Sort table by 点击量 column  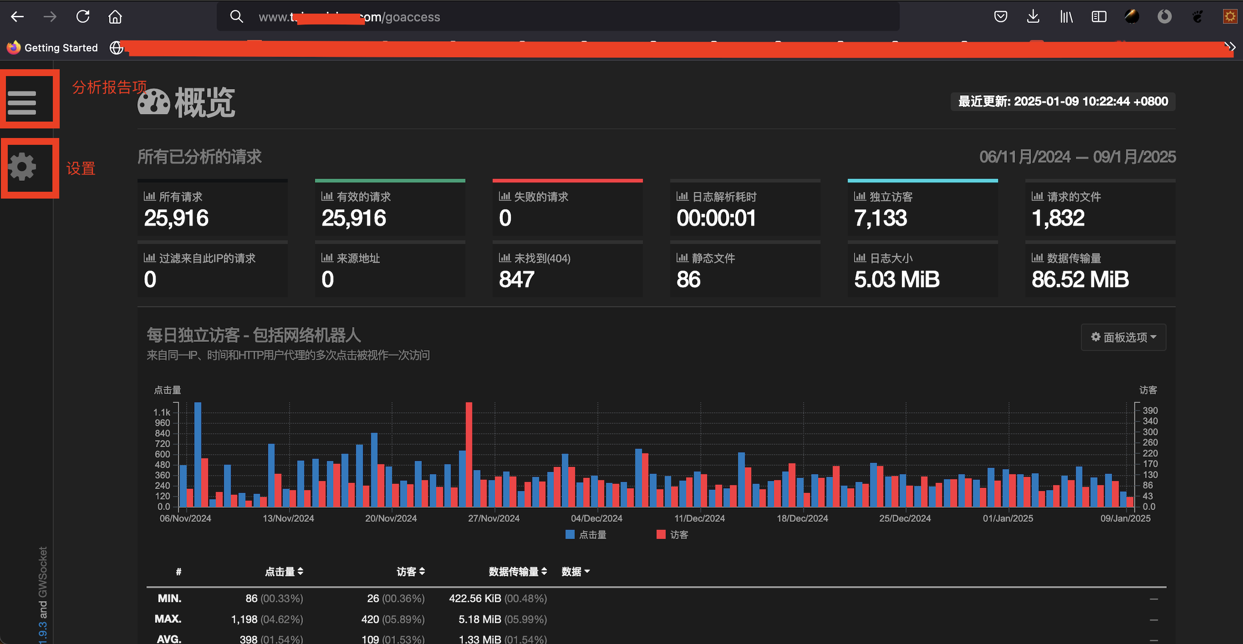click(x=284, y=572)
